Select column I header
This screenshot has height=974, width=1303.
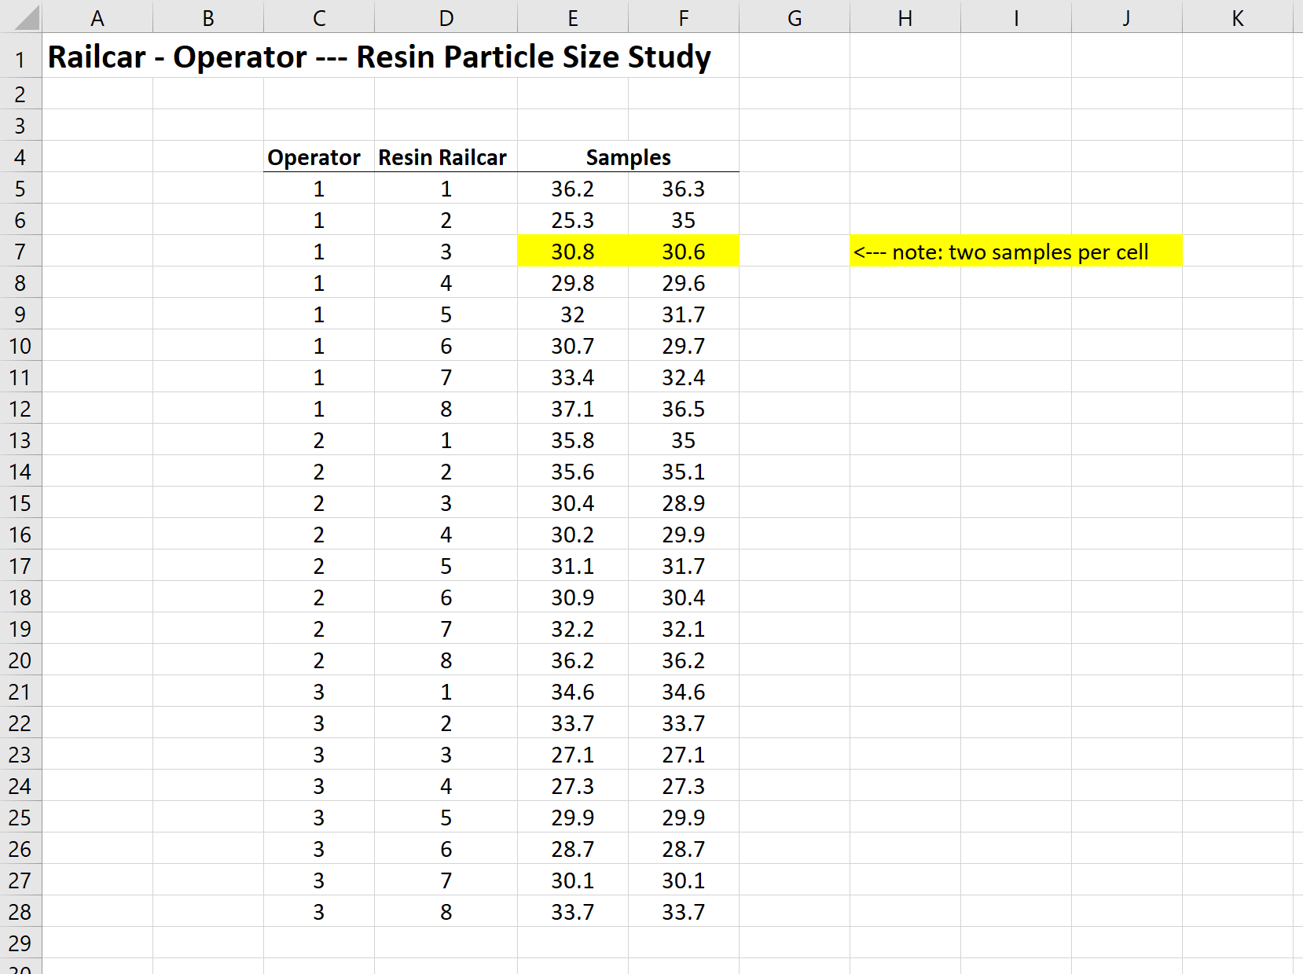(1016, 17)
